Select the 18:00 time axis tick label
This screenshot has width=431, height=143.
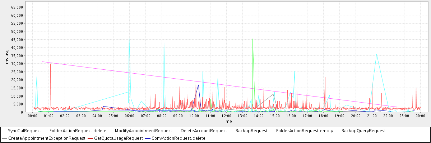[x=323, y=116]
